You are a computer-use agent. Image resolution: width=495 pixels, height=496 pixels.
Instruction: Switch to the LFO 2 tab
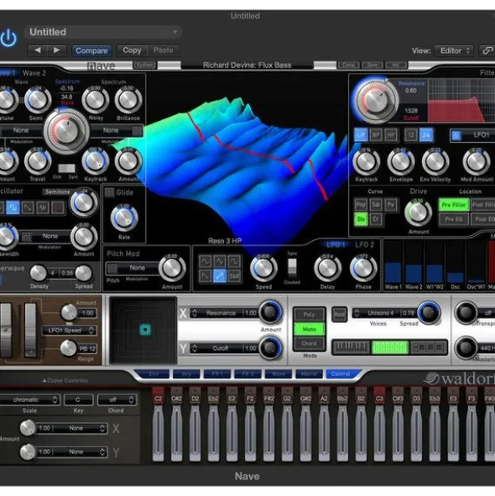[x=364, y=245]
